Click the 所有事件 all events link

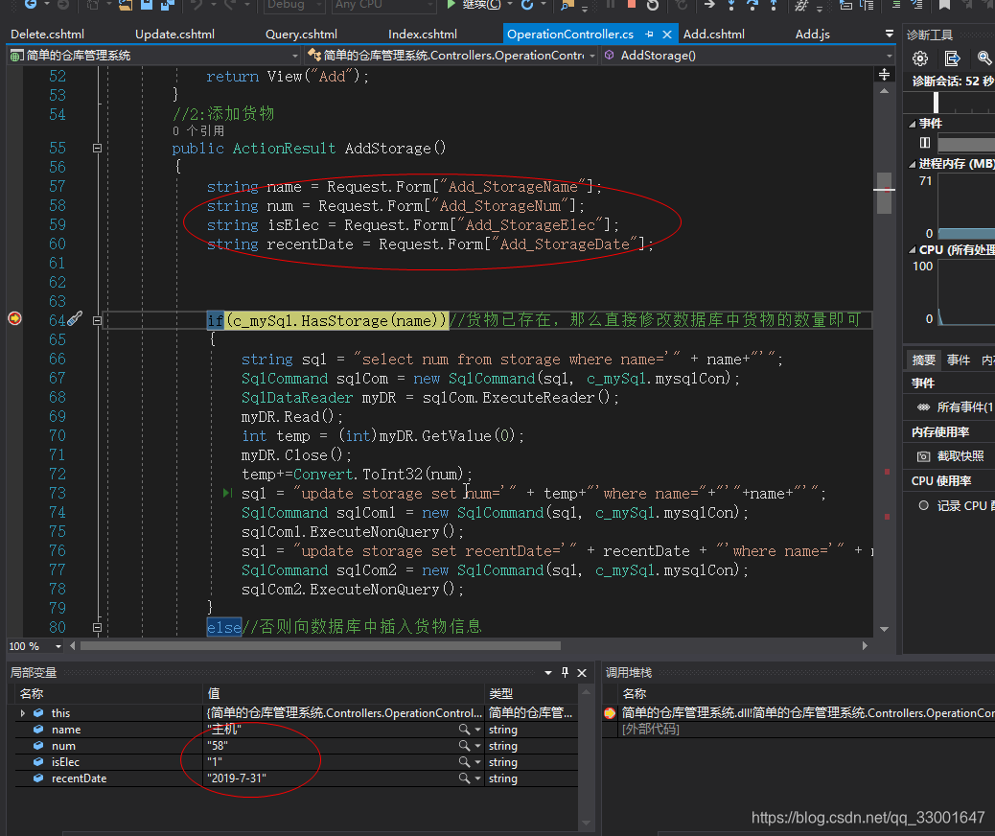pyautogui.click(x=965, y=407)
